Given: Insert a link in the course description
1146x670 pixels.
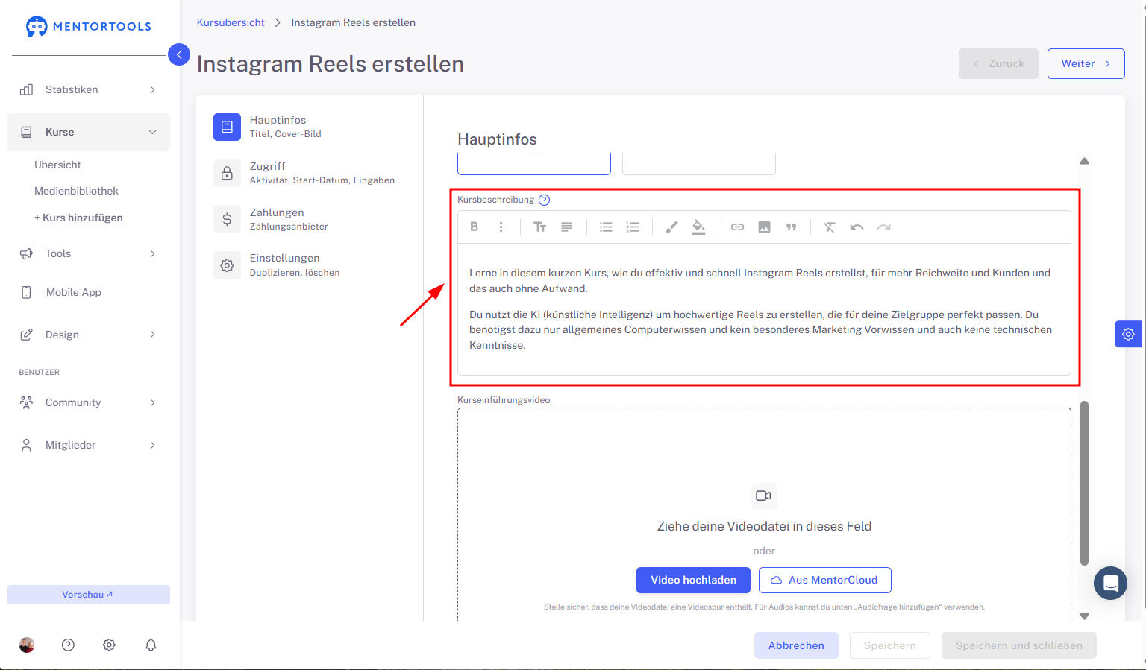Looking at the screenshot, I should click(x=737, y=227).
